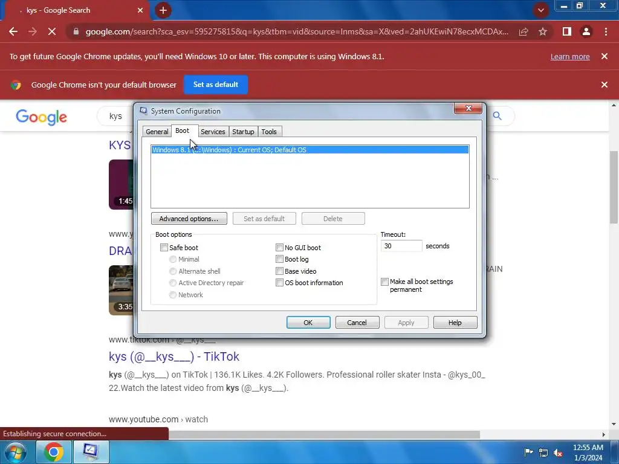Open the Windows Start button

15,452
